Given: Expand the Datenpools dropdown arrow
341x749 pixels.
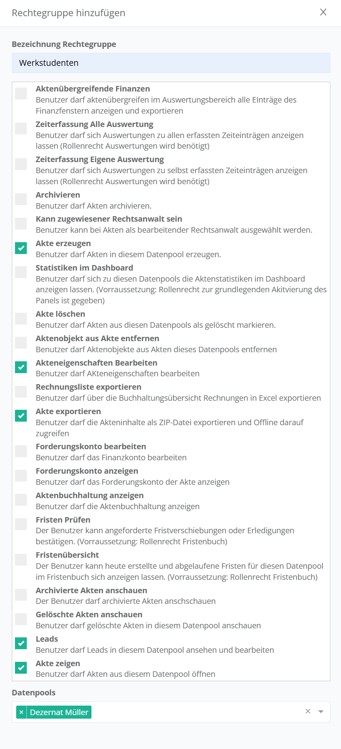Looking at the screenshot, I should pos(321,712).
